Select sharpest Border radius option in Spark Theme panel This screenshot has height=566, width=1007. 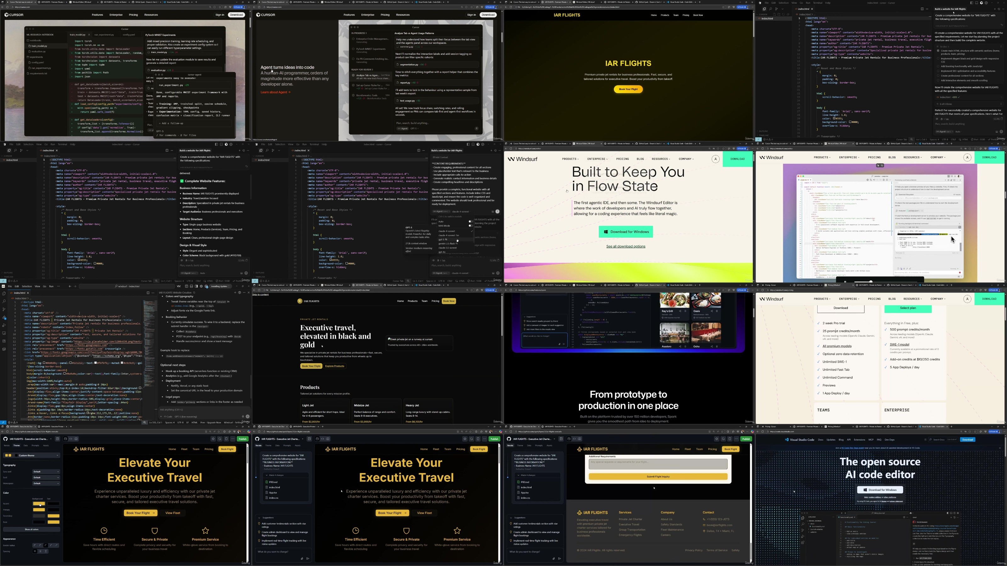[x=35, y=546]
